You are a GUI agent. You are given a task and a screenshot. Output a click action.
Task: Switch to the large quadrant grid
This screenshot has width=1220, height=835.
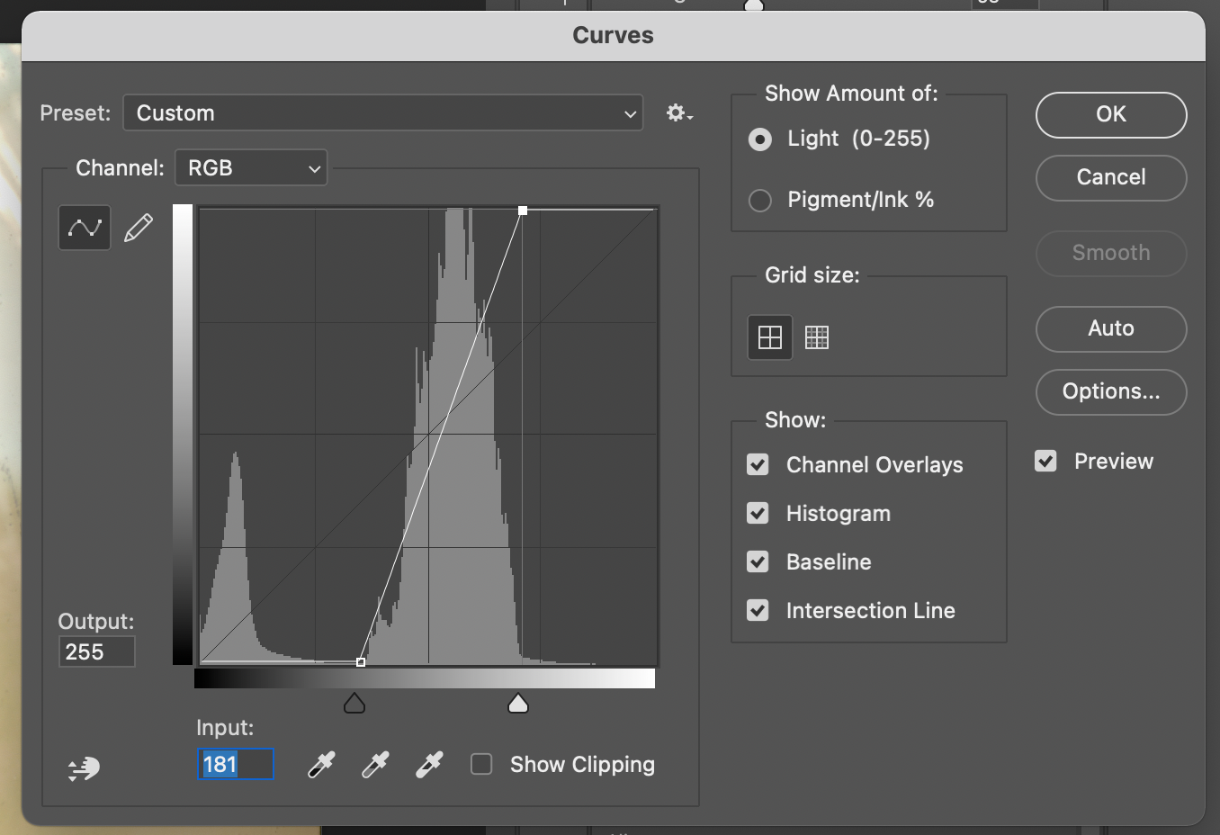770,337
